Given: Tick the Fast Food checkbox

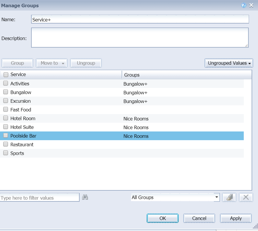Looking at the screenshot, I should [x=6, y=109].
